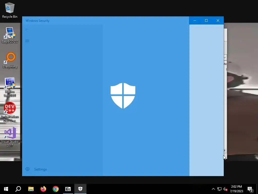Launch Firefox from the taskbar

coord(43,189)
